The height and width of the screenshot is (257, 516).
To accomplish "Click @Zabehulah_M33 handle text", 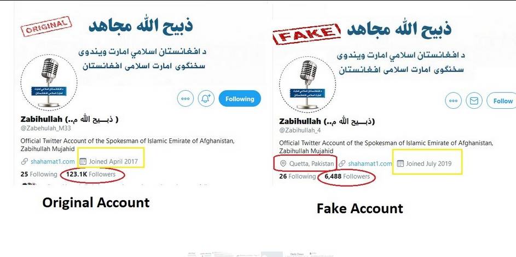I will coord(46,128).
